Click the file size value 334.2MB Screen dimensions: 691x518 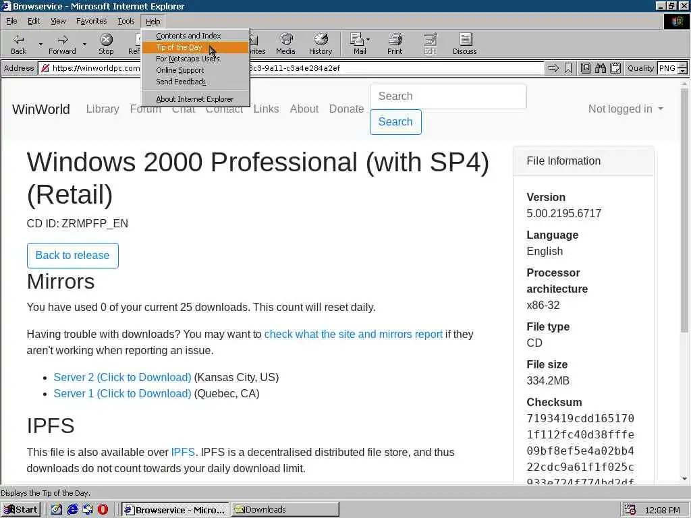click(x=548, y=381)
